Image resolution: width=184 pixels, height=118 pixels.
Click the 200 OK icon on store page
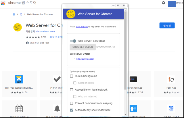point(18,27)
